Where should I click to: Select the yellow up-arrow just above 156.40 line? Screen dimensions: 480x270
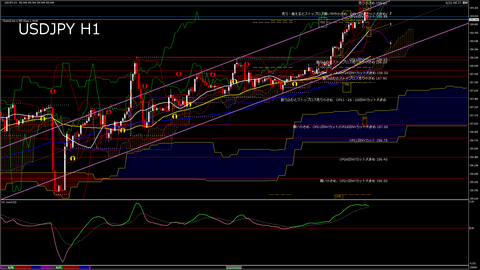pyautogui.click(x=73, y=158)
